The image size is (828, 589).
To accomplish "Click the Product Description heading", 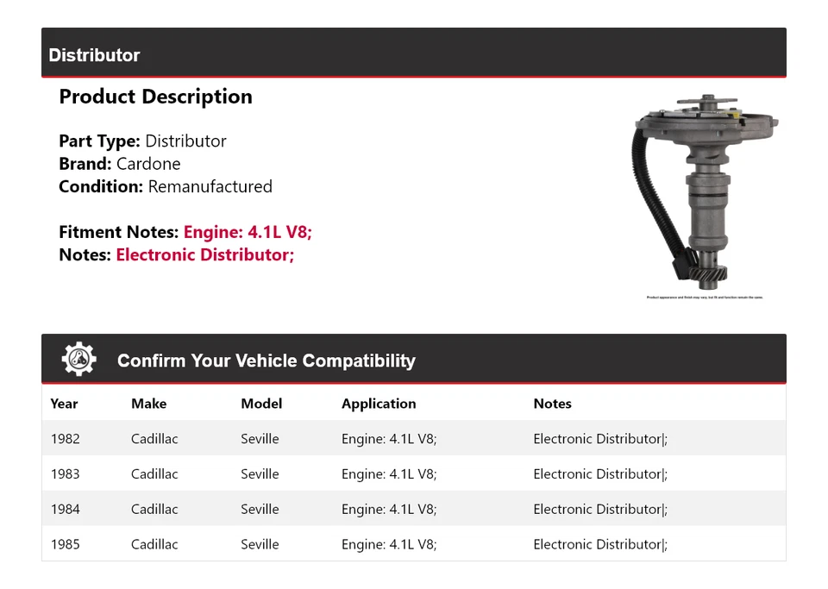I will tap(155, 97).
